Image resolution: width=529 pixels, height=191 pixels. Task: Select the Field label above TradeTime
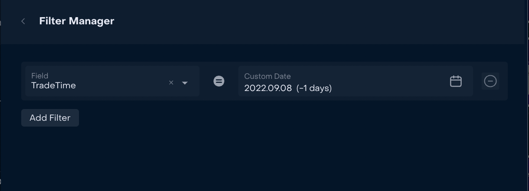(40, 76)
